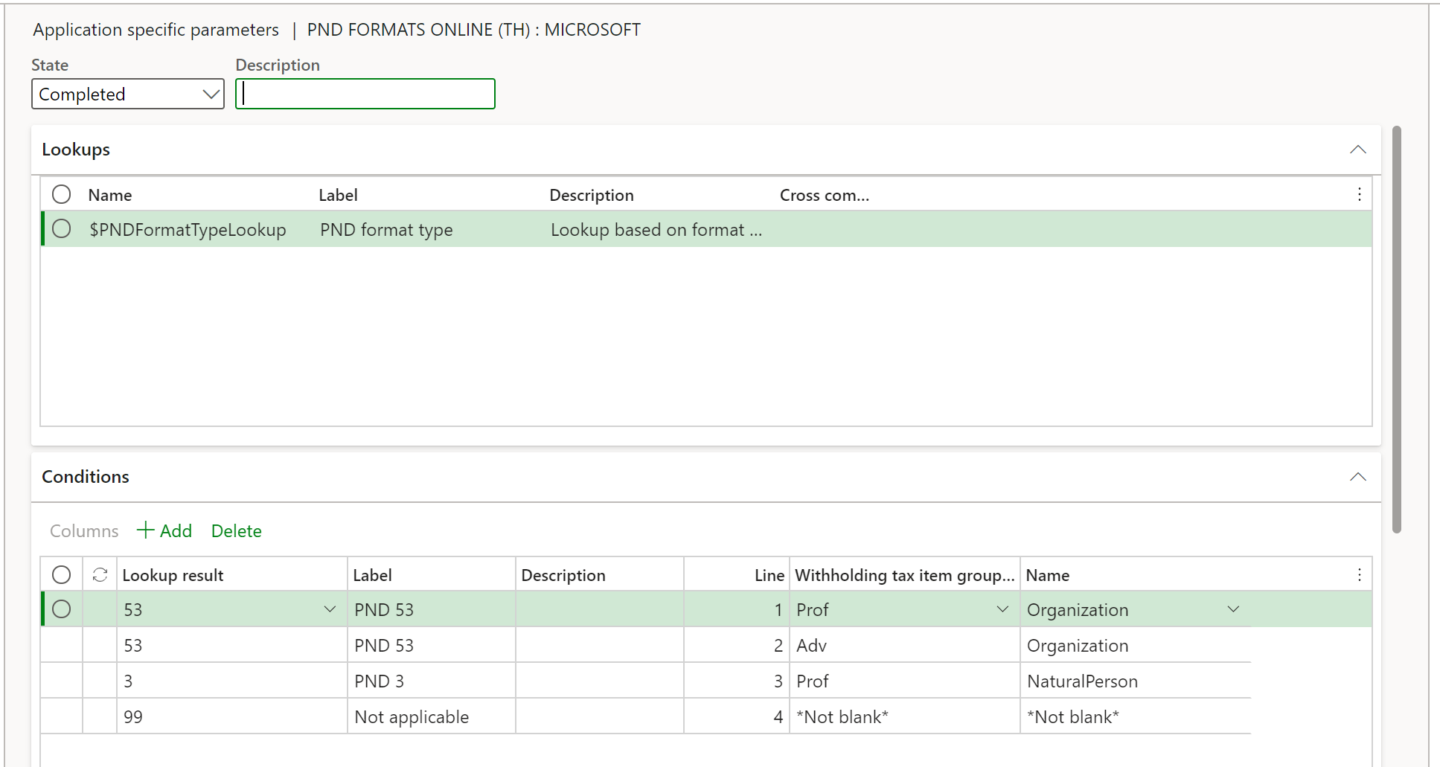
Task: Click 'PND format type' label cell
Action: pyautogui.click(x=386, y=230)
